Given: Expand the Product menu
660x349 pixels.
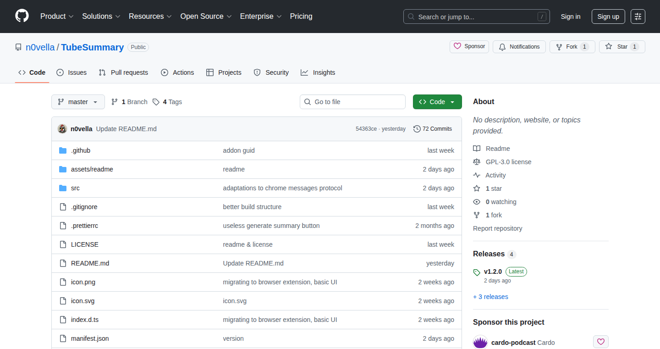Looking at the screenshot, I should tap(57, 16).
